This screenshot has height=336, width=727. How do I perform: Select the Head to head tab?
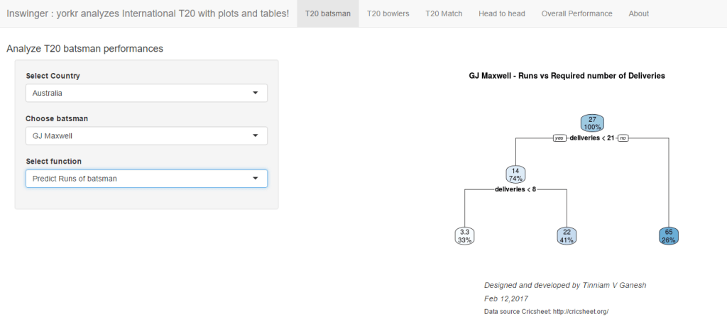[x=501, y=13]
